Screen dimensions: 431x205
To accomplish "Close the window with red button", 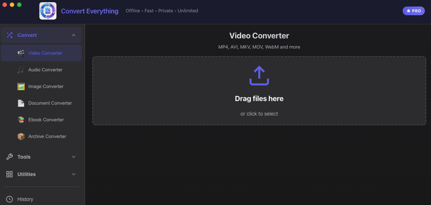I will [5, 5].
